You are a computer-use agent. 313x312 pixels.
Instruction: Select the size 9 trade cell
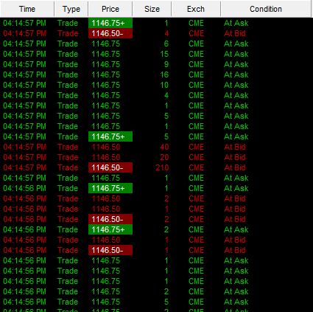point(166,64)
